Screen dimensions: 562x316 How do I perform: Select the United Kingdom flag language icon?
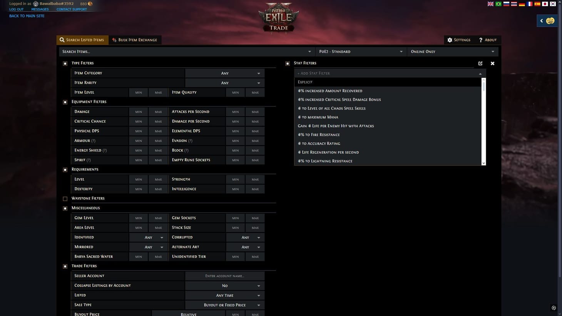490,3
